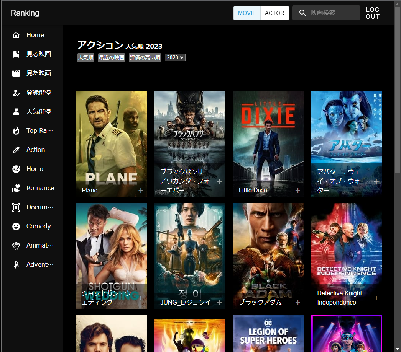401x352 pixels.
Task: Click the LOG OUT button
Action: 372,13
